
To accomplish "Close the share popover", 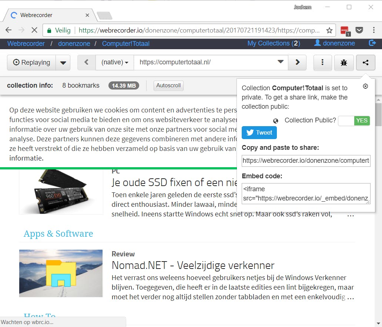I will pos(365,86).
